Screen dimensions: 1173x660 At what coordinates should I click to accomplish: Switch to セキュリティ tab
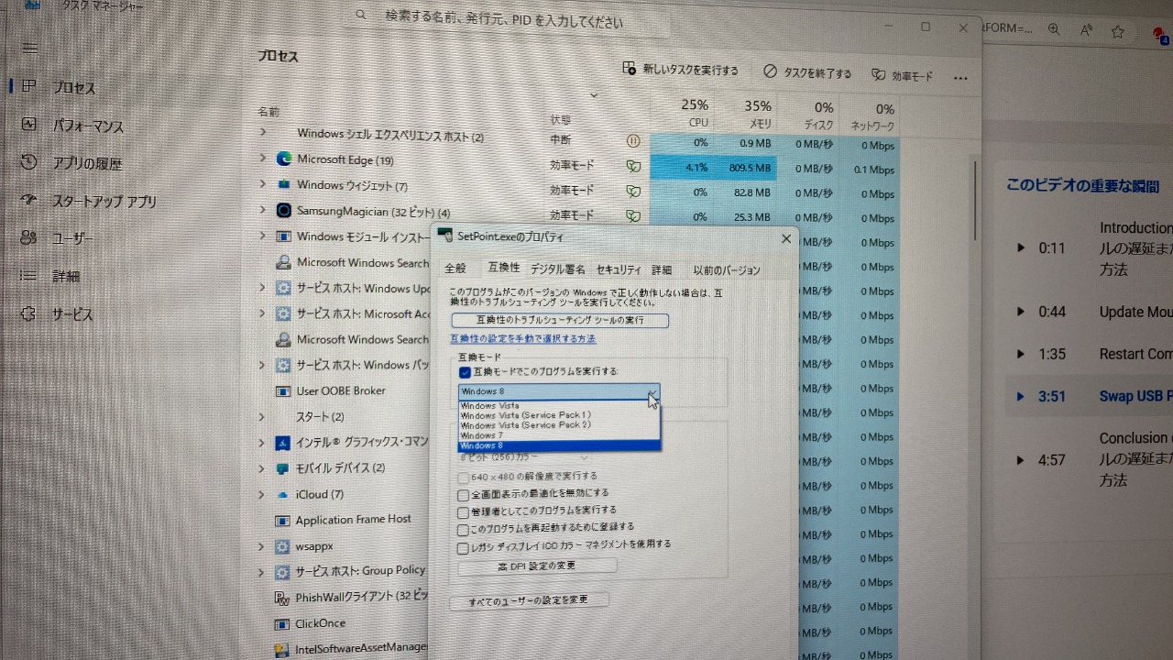tap(619, 269)
